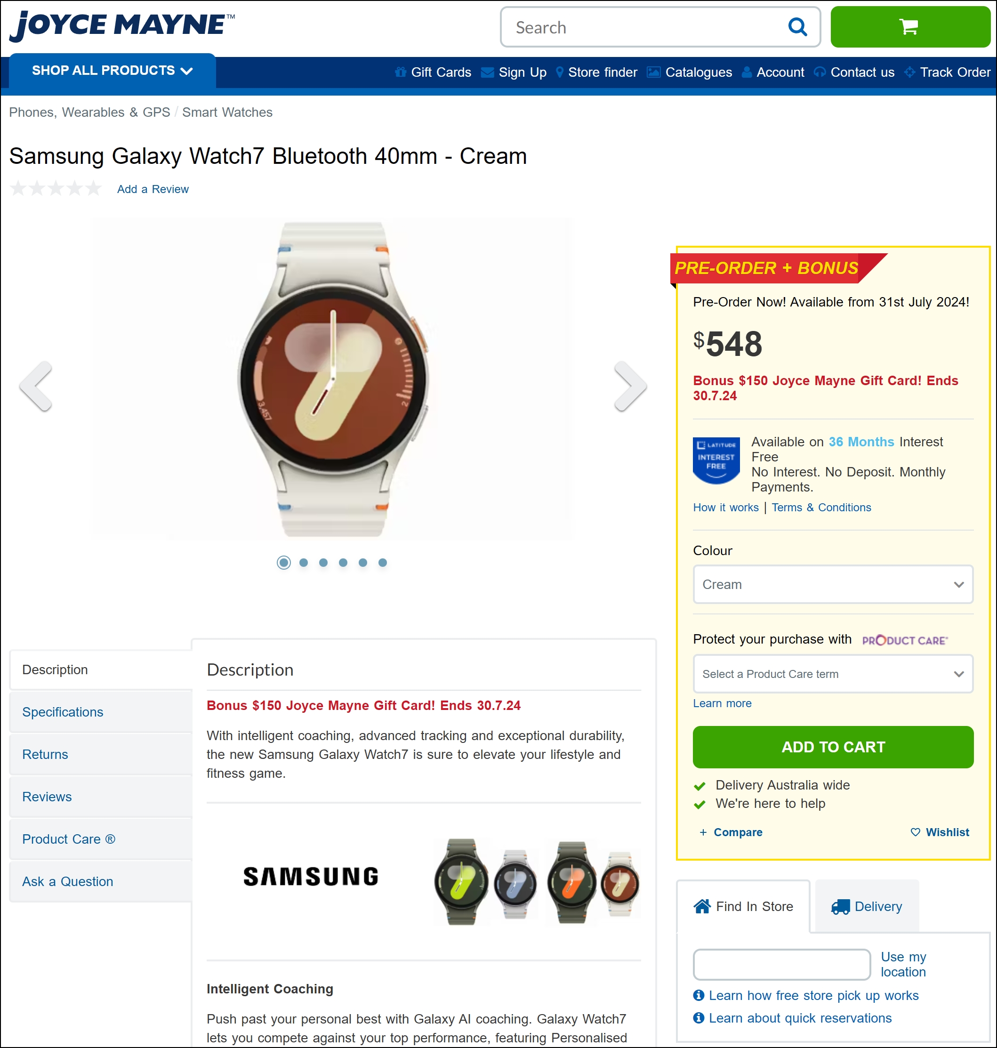Click the next image arrow
Viewport: 997px width, 1048px height.
(630, 387)
